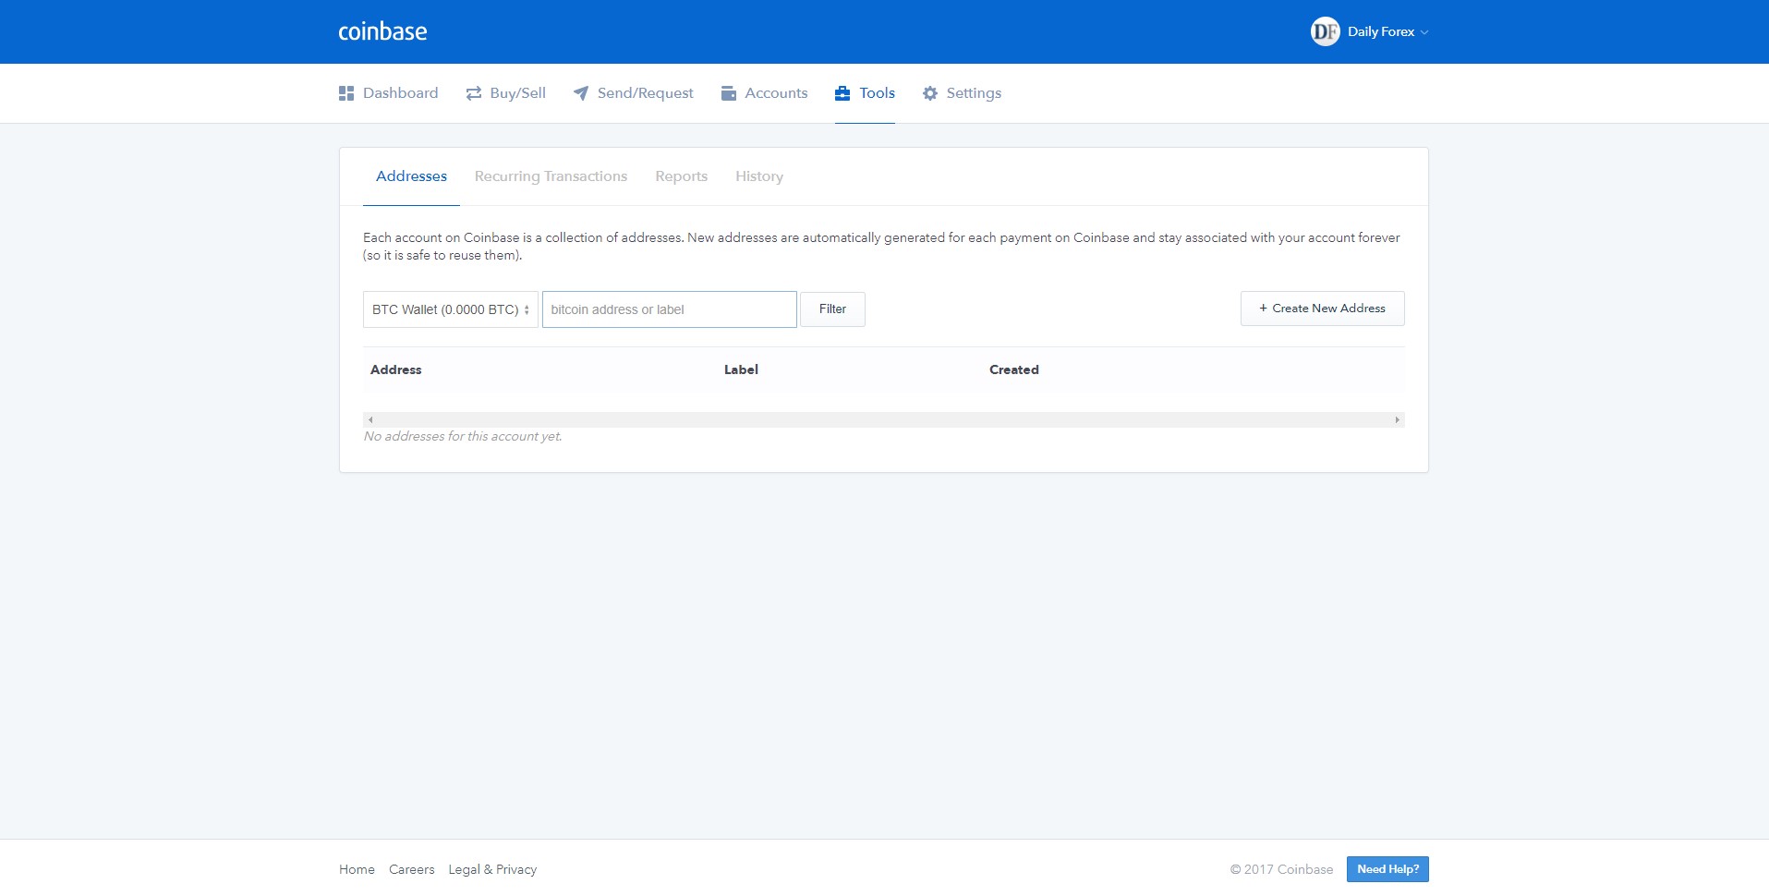Open the Buy/Sell page
Viewport: 1769px width, 896px height.
pos(506,93)
